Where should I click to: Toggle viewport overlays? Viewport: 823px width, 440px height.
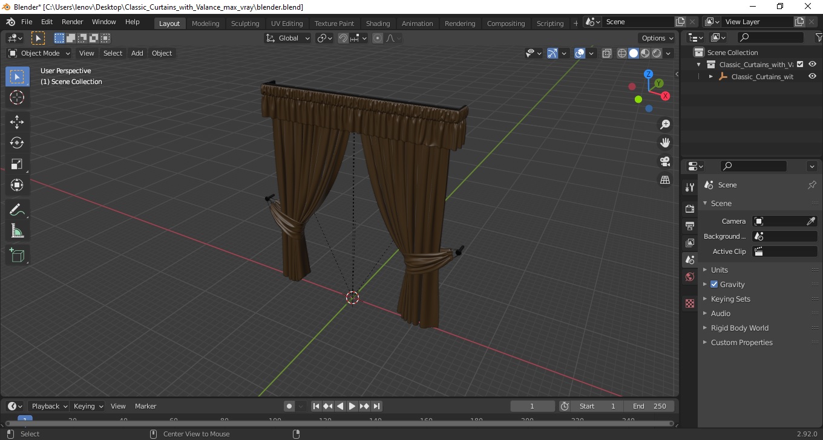[580, 53]
